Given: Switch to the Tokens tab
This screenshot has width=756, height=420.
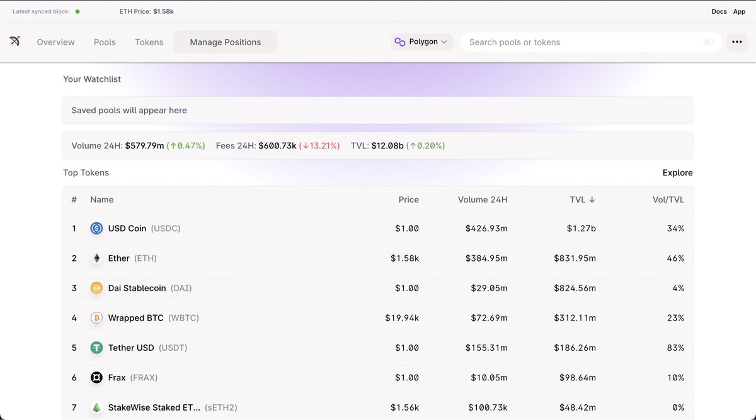Looking at the screenshot, I should point(149,42).
